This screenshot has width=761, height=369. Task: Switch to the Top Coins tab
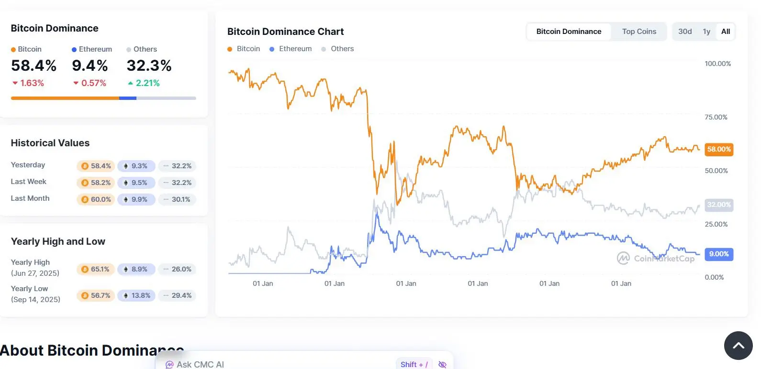coord(639,32)
